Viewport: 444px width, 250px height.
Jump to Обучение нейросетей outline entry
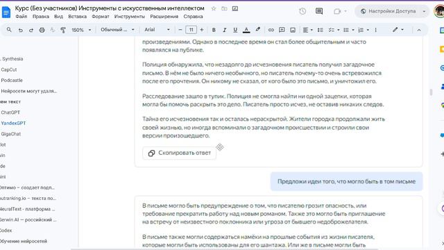click(x=24, y=242)
